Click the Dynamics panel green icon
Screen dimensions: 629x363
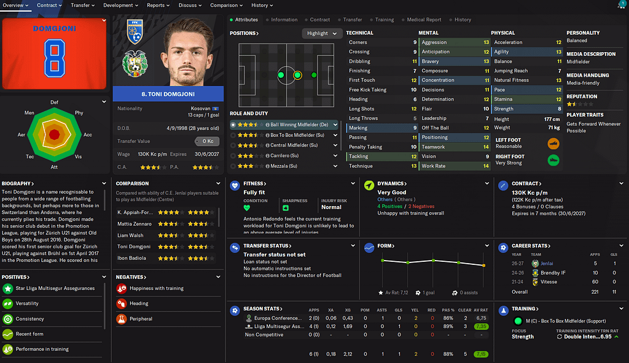[x=369, y=186]
